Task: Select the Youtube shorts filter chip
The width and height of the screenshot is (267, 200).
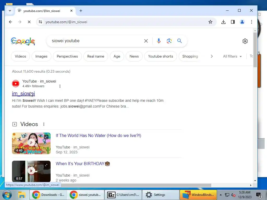Action: point(160,56)
